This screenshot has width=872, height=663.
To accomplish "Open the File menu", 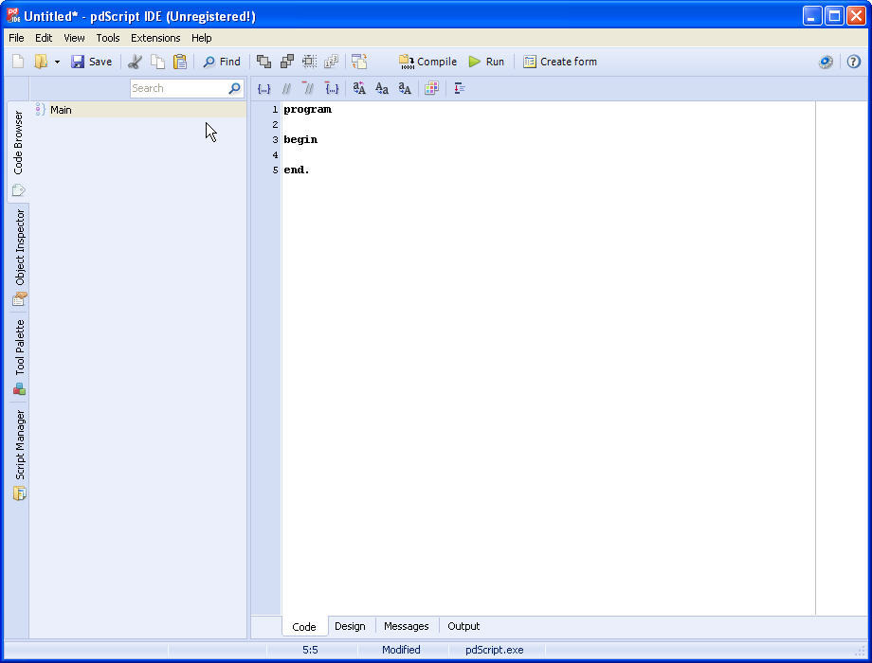I will click(x=16, y=38).
